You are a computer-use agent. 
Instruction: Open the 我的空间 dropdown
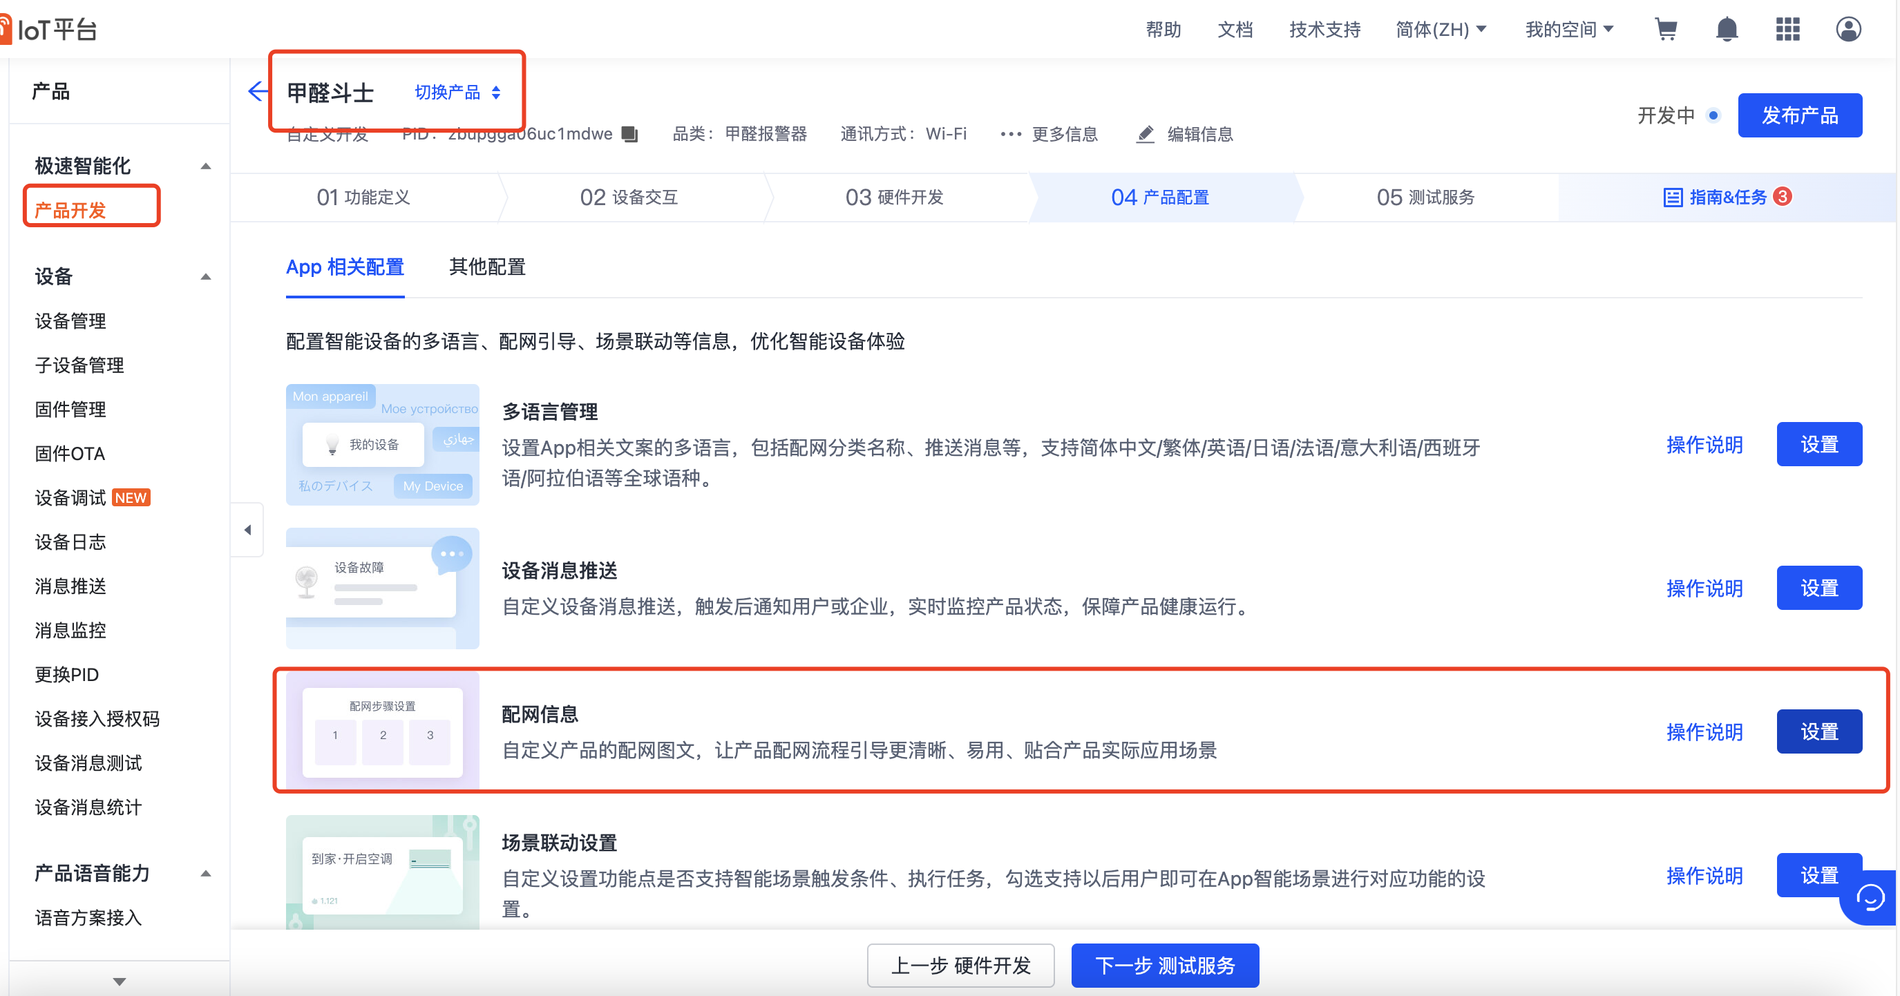click(x=1570, y=30)
